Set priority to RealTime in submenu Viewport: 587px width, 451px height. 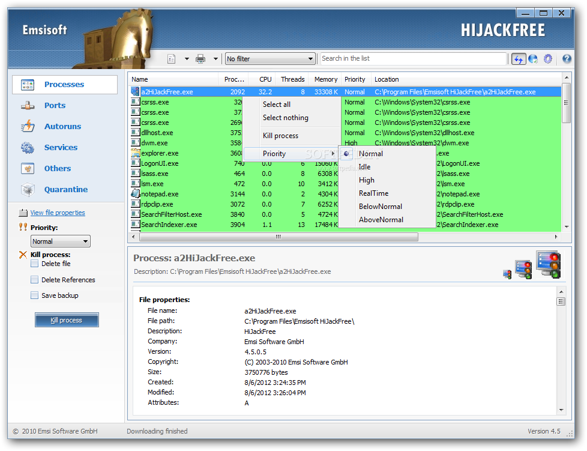[387, 193]
